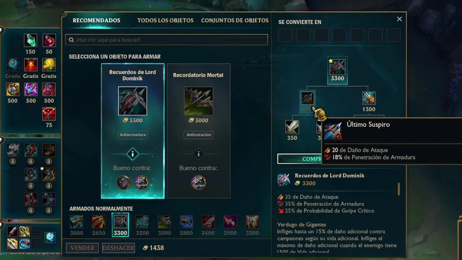Screen dimensions: 462x260
Task: Open info for Recuerdos de Lord Dominik
Action: click(132, 154)
